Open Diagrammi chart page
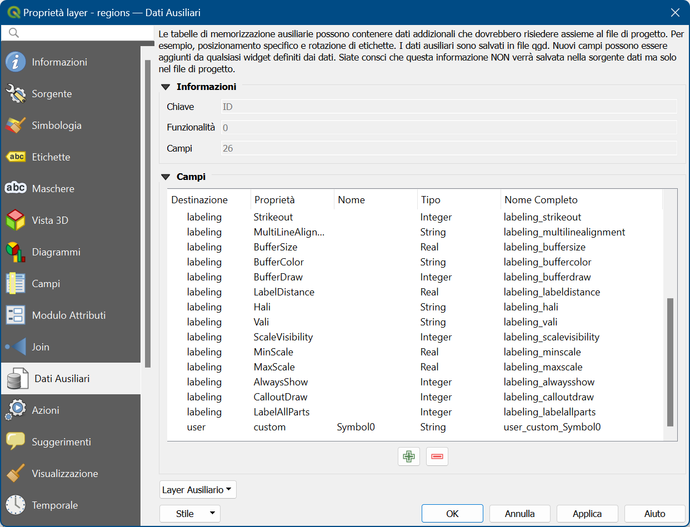The image size is (690, 527). click(x=71, y=252)
